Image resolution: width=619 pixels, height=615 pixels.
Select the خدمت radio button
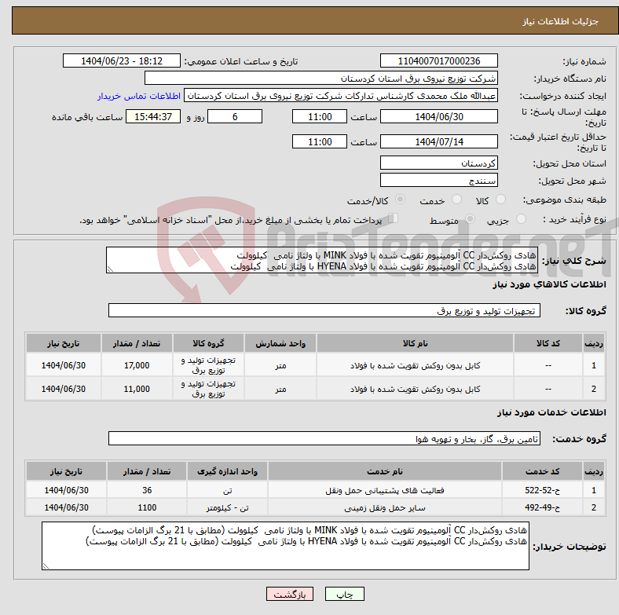tap(456, 200)
